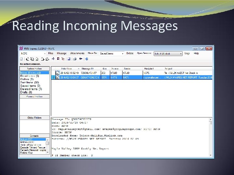Click the System Folders panel header
The width and height of the screenshot is (234, 175).
(x=34, y=69)
